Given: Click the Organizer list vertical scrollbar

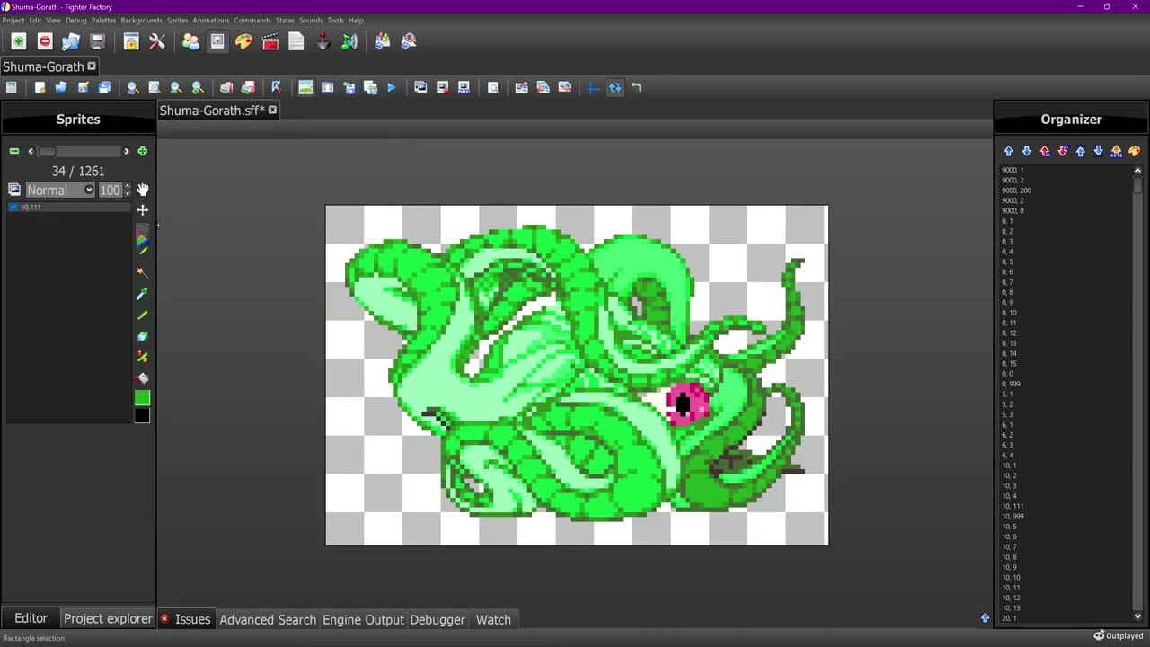Looking at the screenshot, I should coord(1137,393).
